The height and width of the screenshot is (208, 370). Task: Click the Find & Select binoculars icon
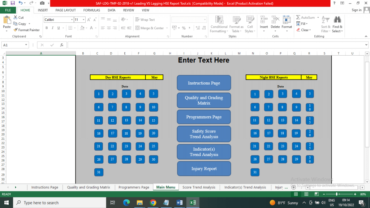(x=337, y=19)
